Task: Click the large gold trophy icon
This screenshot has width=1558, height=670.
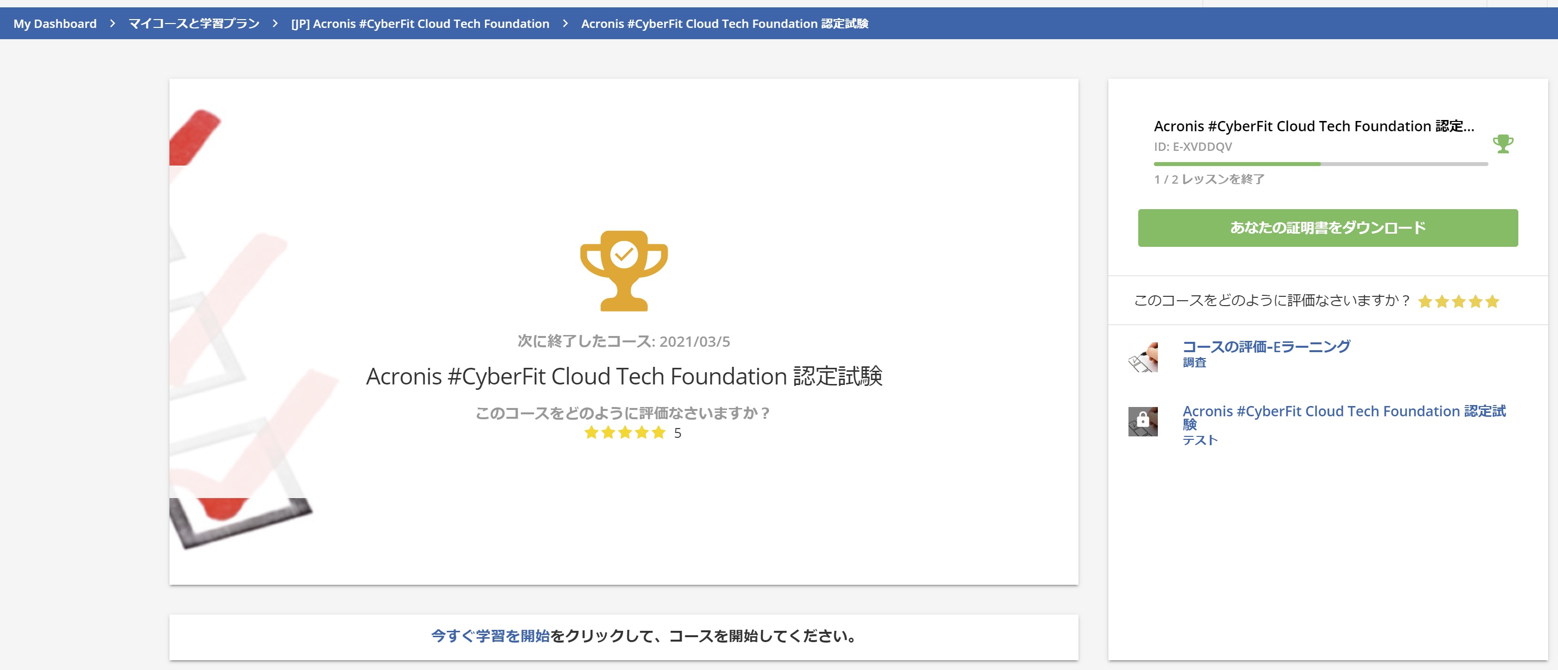Action: pyautogui.click(x=623, y=270)
